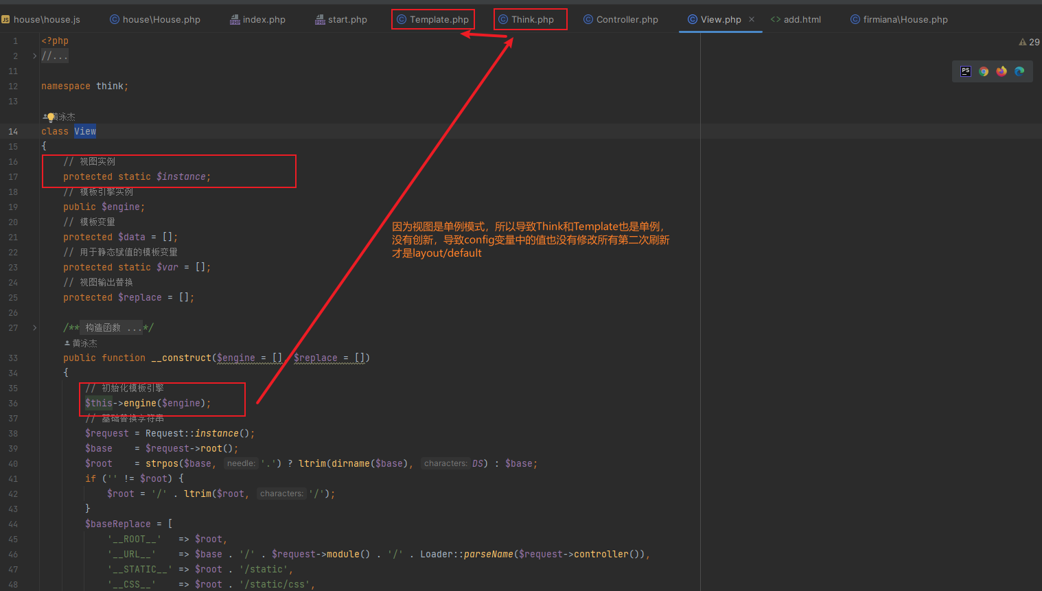Switch to the house\House.php tab
The width and height of the screenshot is (1042, 591).
(x=155, y=19)
